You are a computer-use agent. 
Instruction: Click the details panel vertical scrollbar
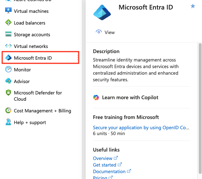coord(200,108)
